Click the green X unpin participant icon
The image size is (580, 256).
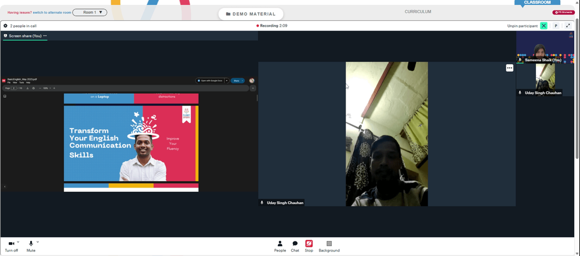click(544, 26)
